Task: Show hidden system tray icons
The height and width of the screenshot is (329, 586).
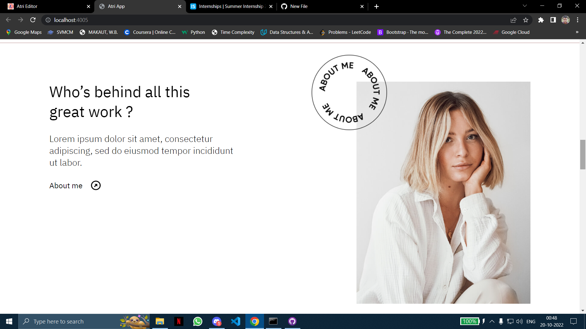Action: [492, 321]
